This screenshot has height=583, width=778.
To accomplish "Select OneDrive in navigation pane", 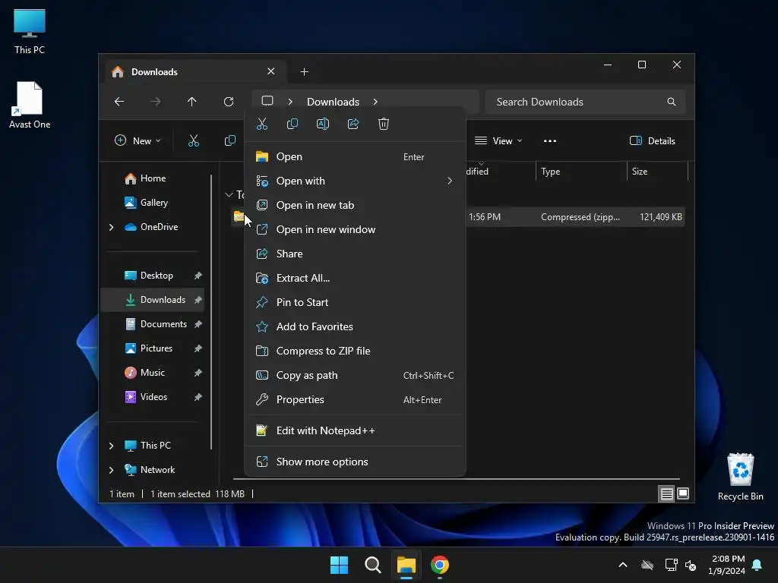I will click(x=159, y=227).
